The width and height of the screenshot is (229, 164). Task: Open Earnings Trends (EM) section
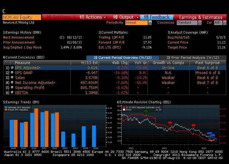[x=21, y=102]
